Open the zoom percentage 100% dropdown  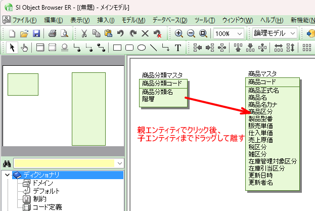pos(240,33)
